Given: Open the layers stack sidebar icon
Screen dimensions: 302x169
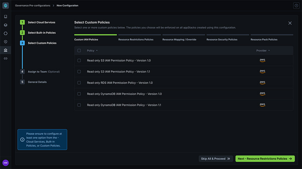Looking at the screenshot, I should (x=6, y=25).
